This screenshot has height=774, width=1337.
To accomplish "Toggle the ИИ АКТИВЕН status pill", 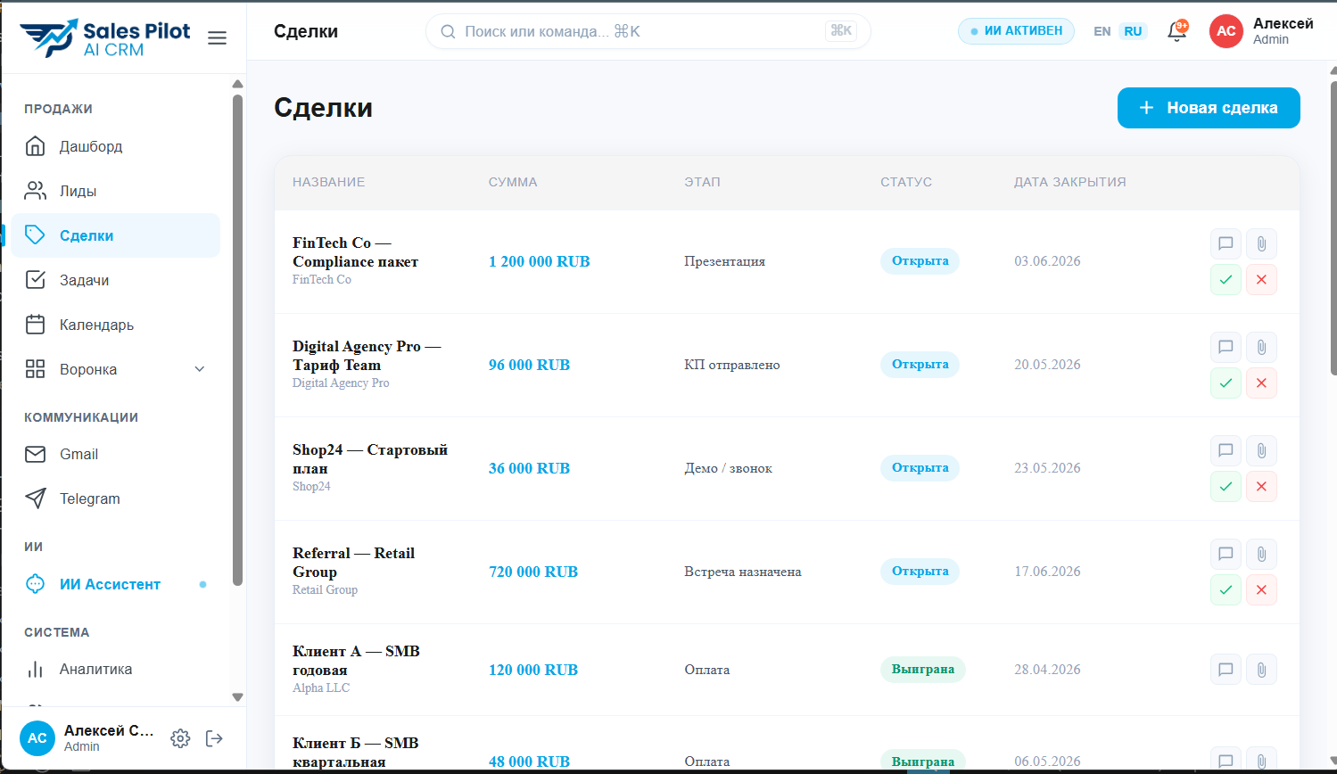I will [1016, 31].
